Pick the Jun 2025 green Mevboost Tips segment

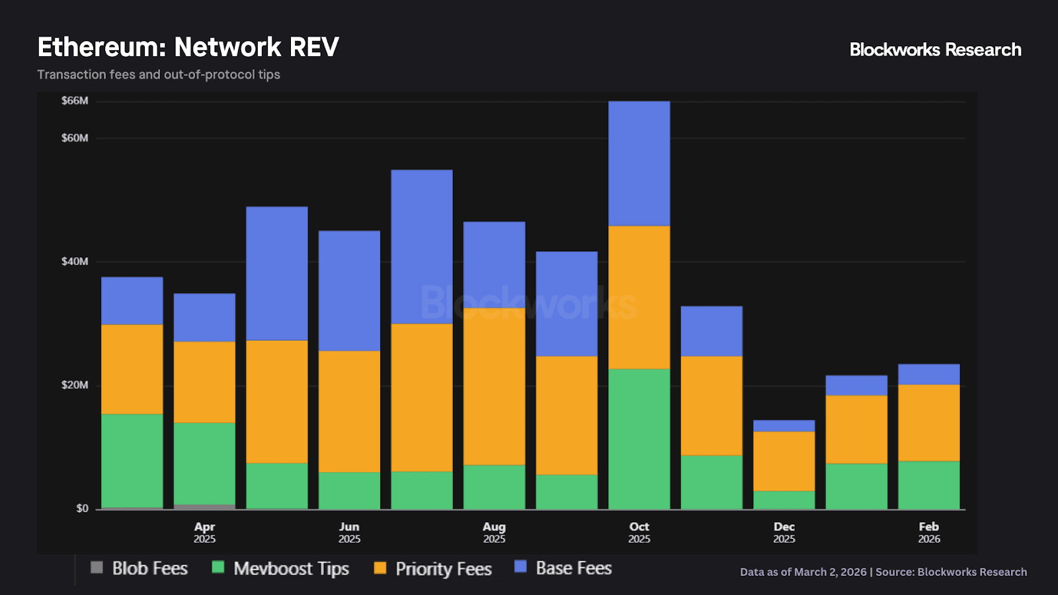pyautogui.click(x=349, y=491)
